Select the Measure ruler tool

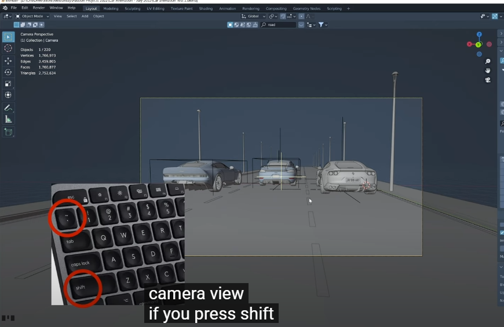pyautogui.click(x=8, y=120)
